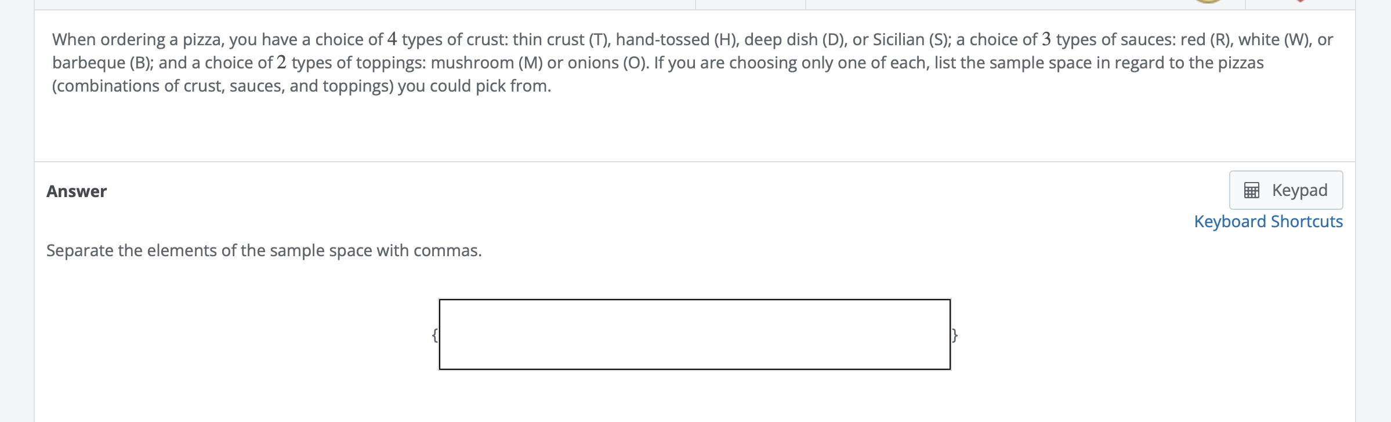This screenshot has height=422, width=1391.
Task: Open the Keypad for special characters
Action: pos(1285,190)
